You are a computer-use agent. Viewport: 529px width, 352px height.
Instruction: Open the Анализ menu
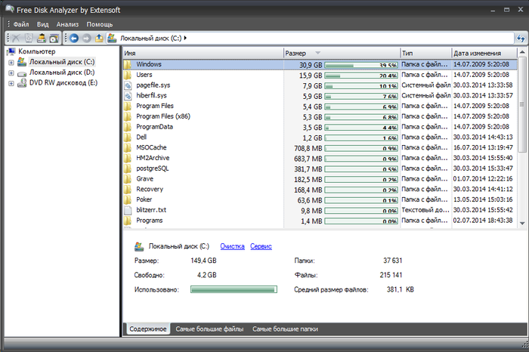[x=67, y=24]
